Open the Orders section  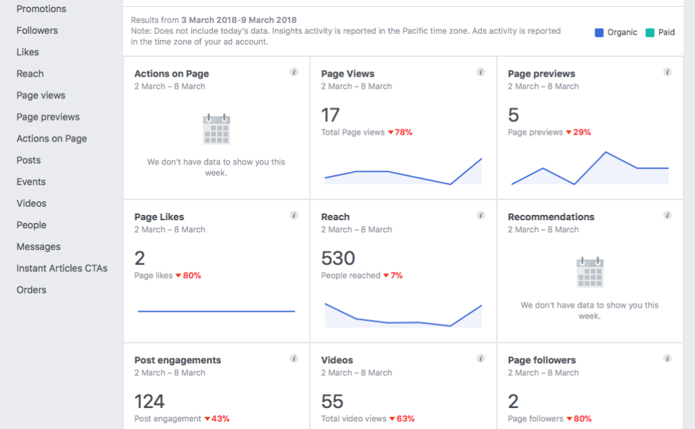(x=31, y=289)
